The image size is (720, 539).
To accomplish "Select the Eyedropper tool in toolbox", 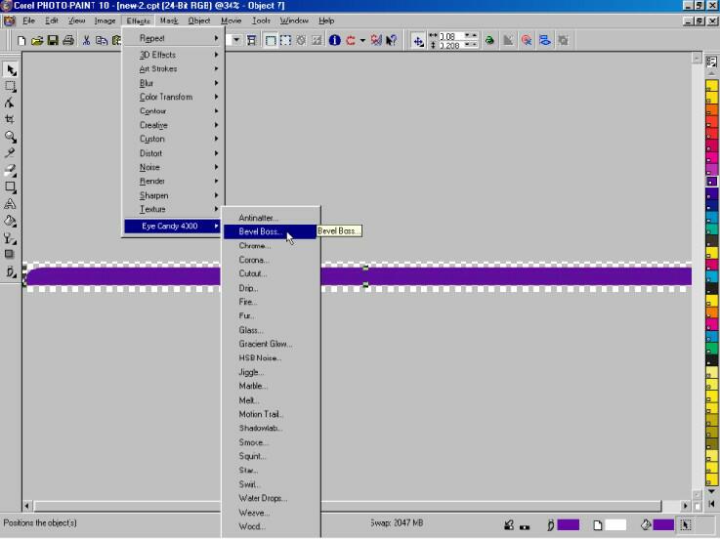I will pyautogui.click(x=11, y=153).
